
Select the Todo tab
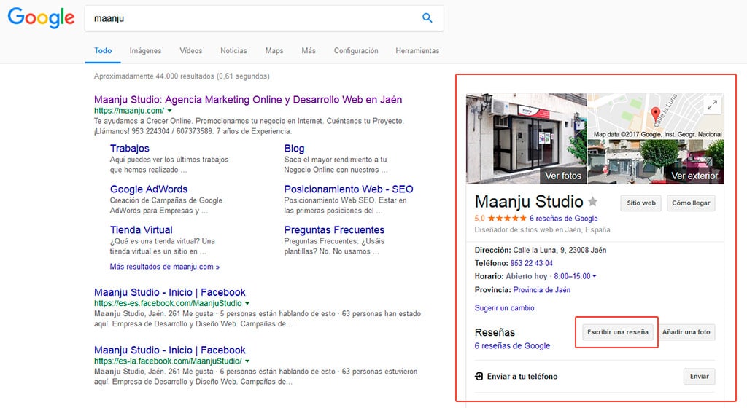click(x=103, y=50)
